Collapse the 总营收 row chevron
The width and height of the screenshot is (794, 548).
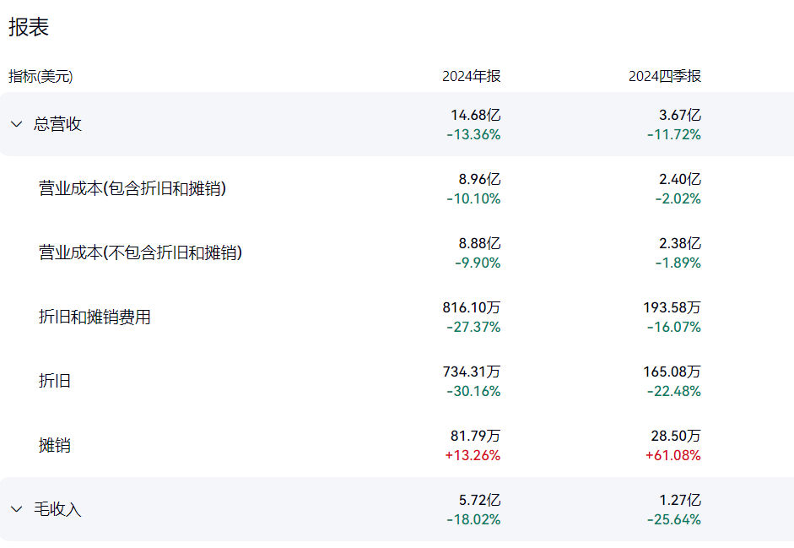pos(16,124)
